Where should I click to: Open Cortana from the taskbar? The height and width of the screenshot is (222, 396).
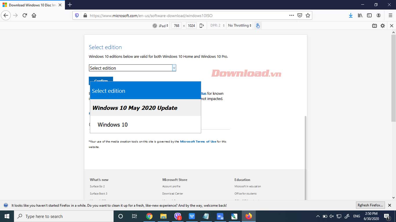[121, 216]
